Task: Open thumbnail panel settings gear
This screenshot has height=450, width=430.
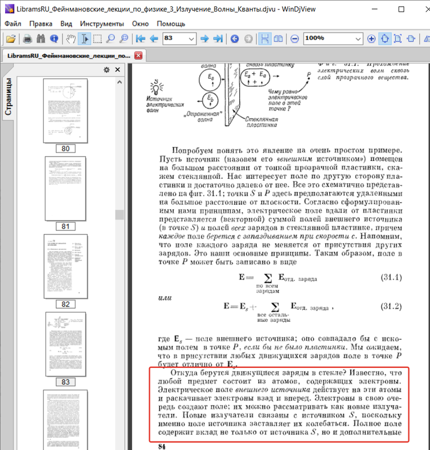Action: (106, 70)
